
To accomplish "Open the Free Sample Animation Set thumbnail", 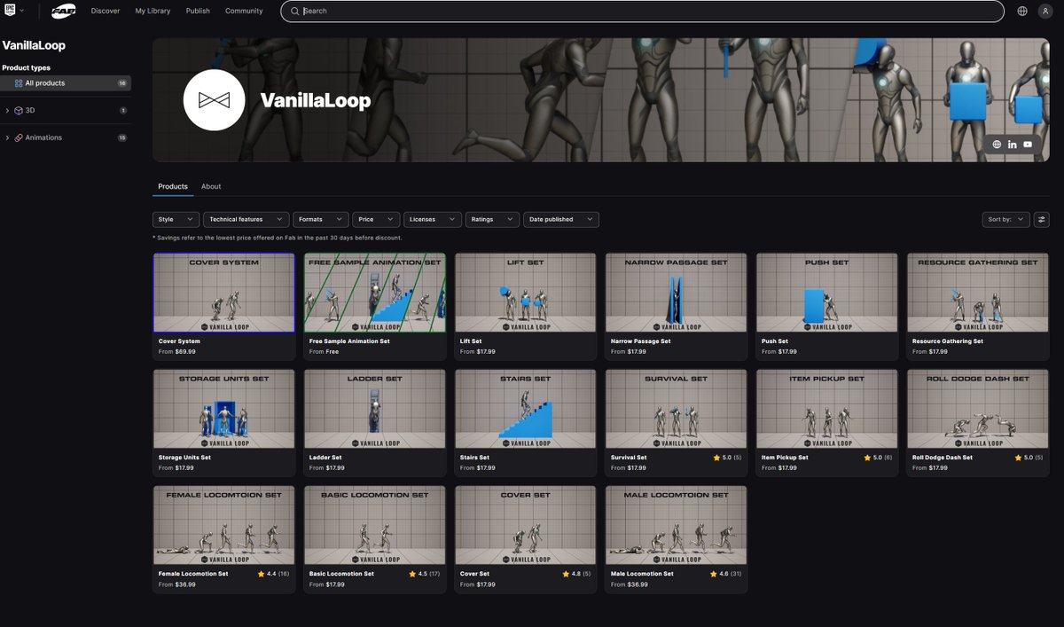I will pyautogui.click(x=374, y=293).
